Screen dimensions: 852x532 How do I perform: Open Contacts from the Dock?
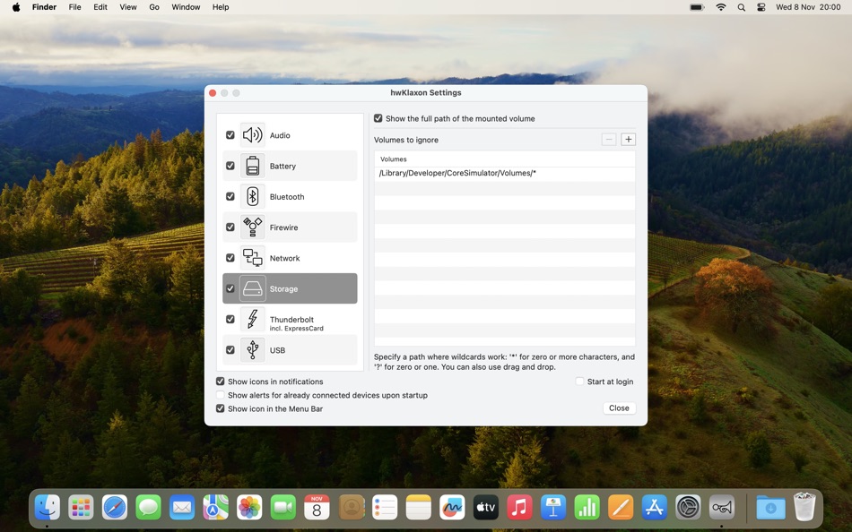351,508
